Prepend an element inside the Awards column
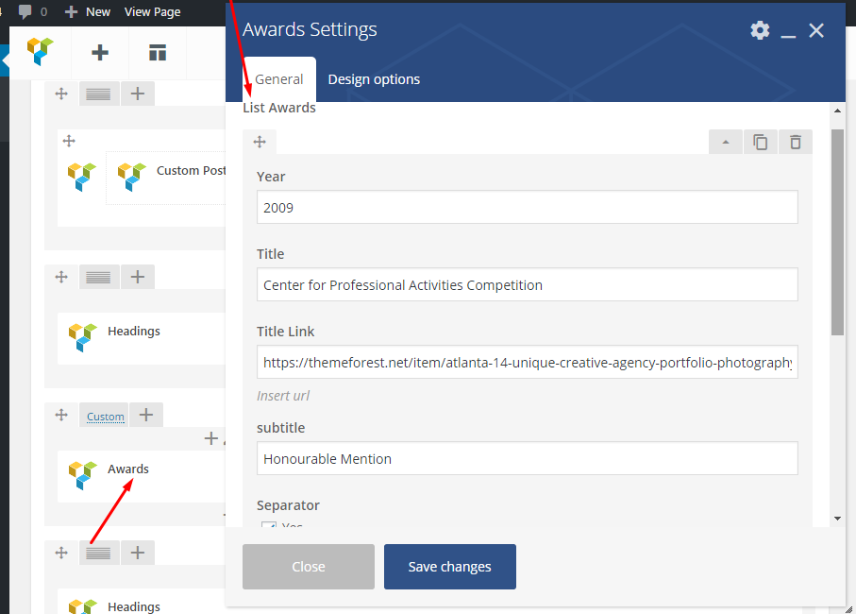The image size is (856, 614). (x=210, y=438)
